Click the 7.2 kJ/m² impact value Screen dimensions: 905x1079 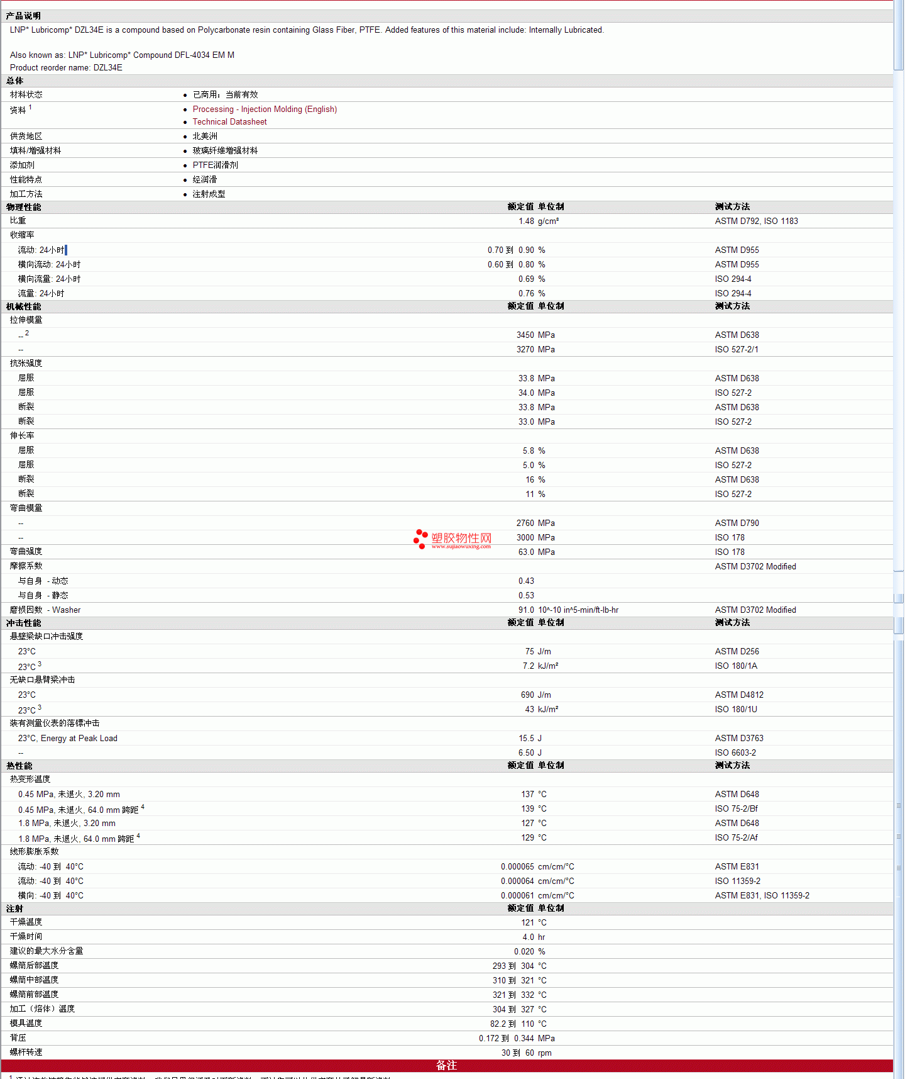click(540, 666)
